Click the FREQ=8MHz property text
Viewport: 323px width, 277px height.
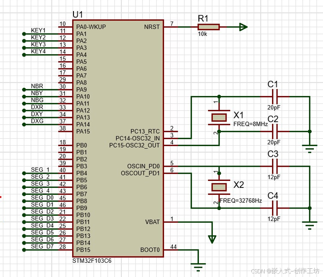click(250, 124)
